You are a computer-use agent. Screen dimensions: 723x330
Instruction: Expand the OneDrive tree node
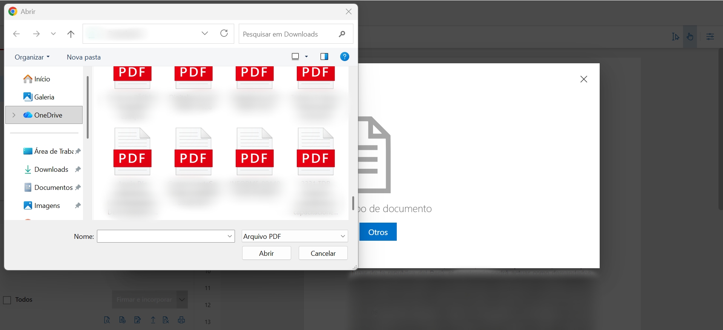click(14, 115)
